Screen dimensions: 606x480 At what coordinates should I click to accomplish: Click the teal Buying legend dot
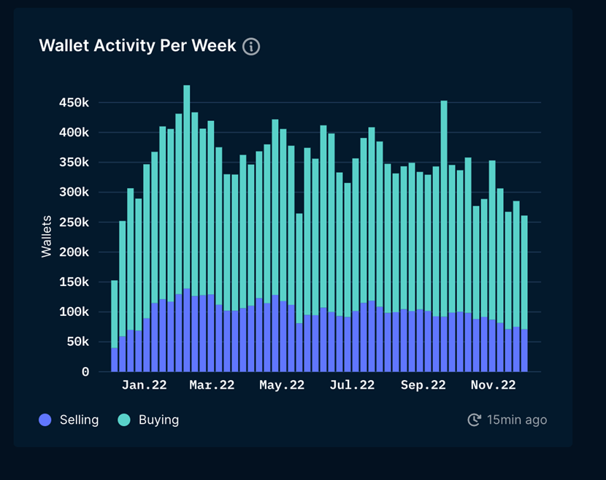pos(123,419)
